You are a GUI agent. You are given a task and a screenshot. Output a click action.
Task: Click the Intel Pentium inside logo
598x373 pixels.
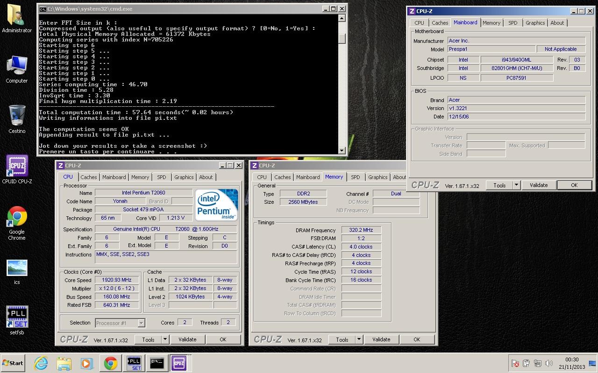[x=216, y=205]
